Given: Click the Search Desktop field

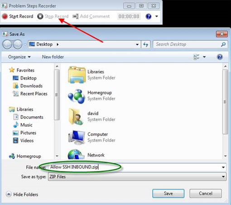Looking at the screenshot, I should pos(190,44).
